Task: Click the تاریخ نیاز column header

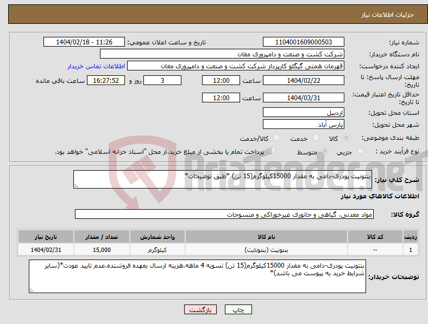Action: [46, 237]
